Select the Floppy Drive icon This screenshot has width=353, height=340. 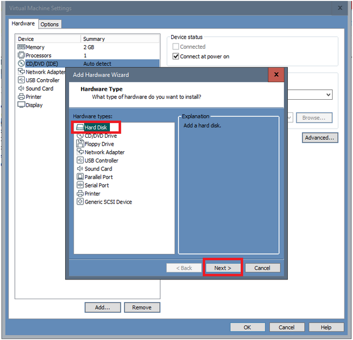[x=80, y=144]
